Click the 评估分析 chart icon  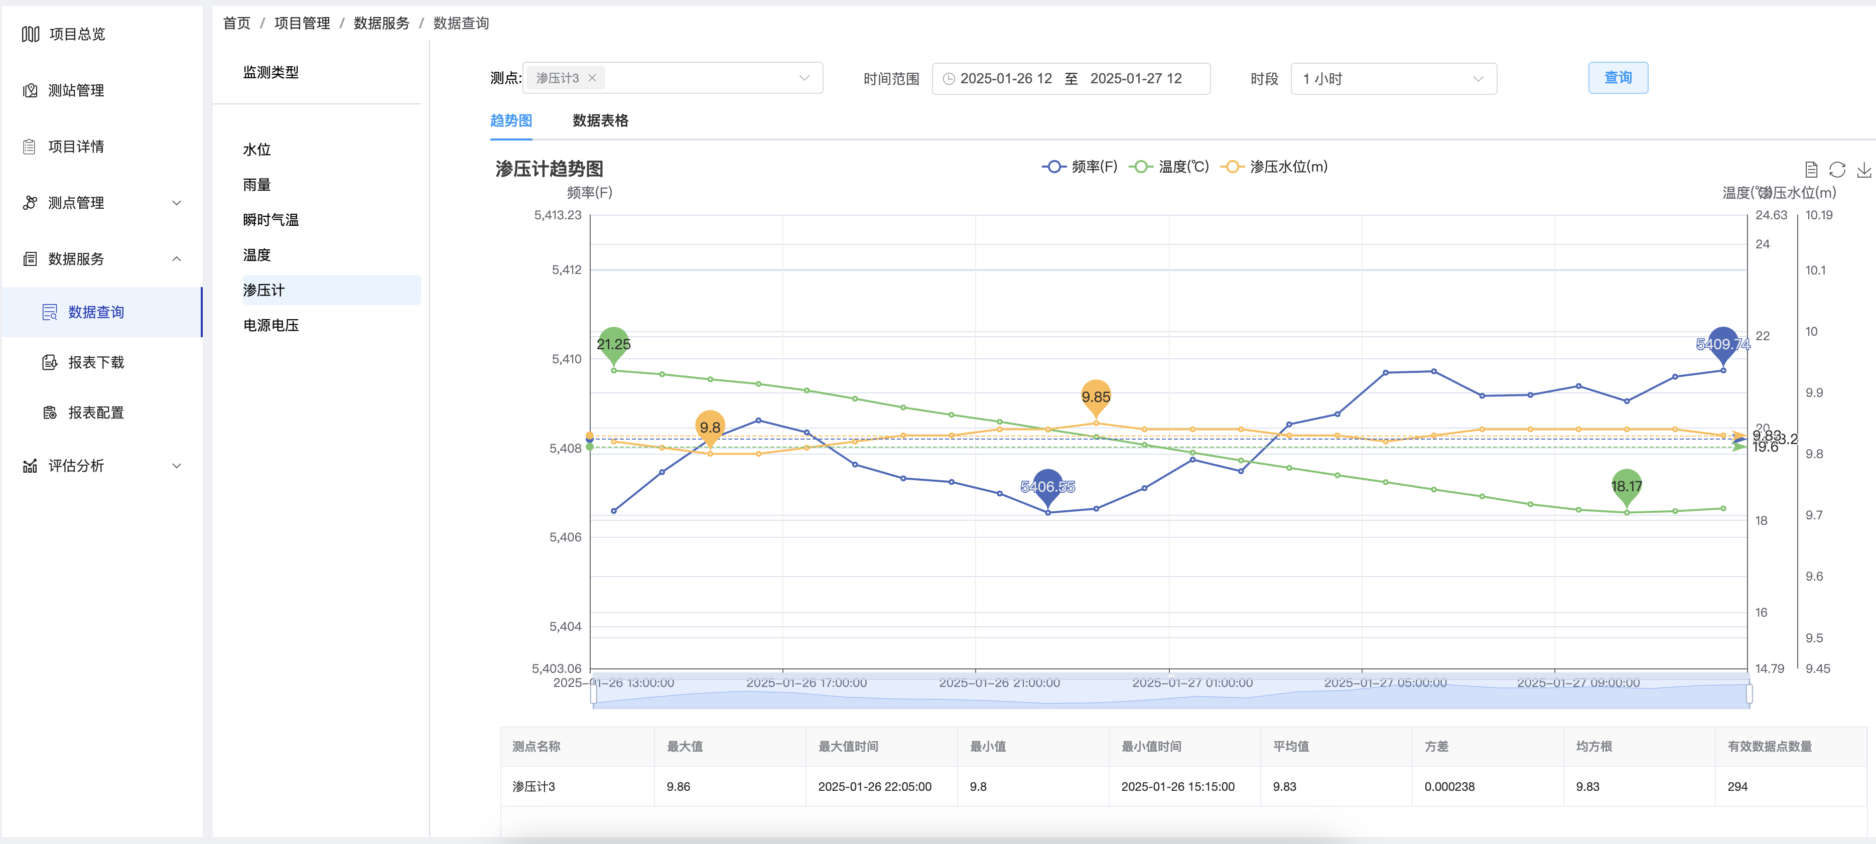click(x=30, y=466)
